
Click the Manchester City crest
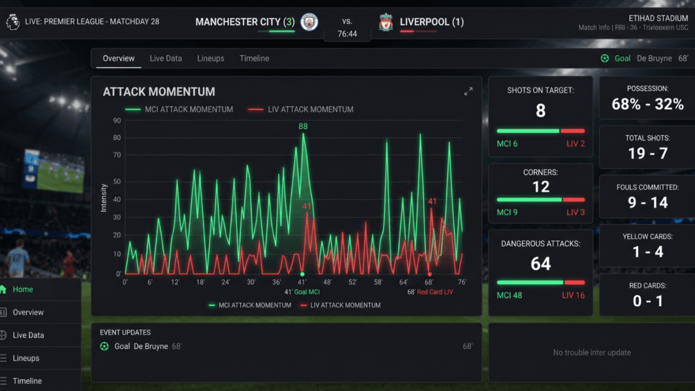click(309, 22)
